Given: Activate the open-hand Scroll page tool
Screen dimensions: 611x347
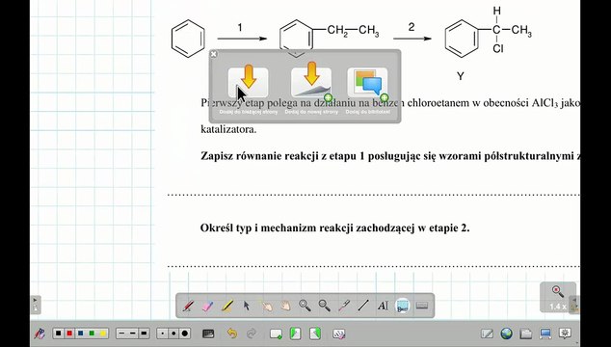Looking at the screenshot, I should tap(286, 306).
